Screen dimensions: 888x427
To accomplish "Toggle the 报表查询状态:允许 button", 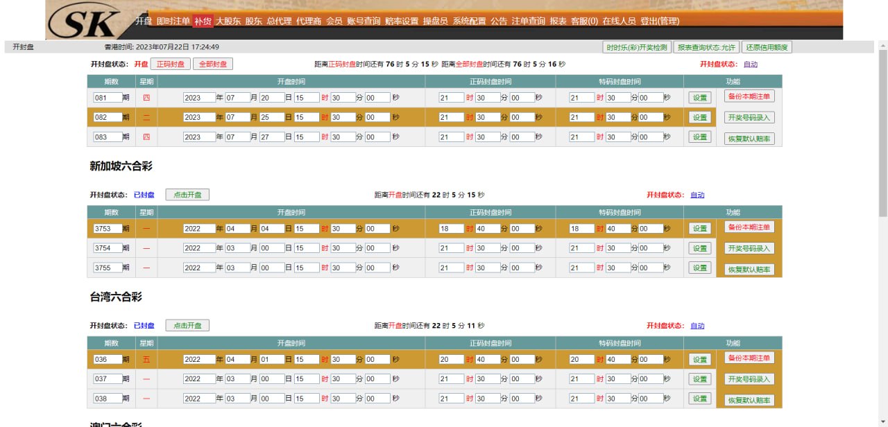I will pos(706,48).
